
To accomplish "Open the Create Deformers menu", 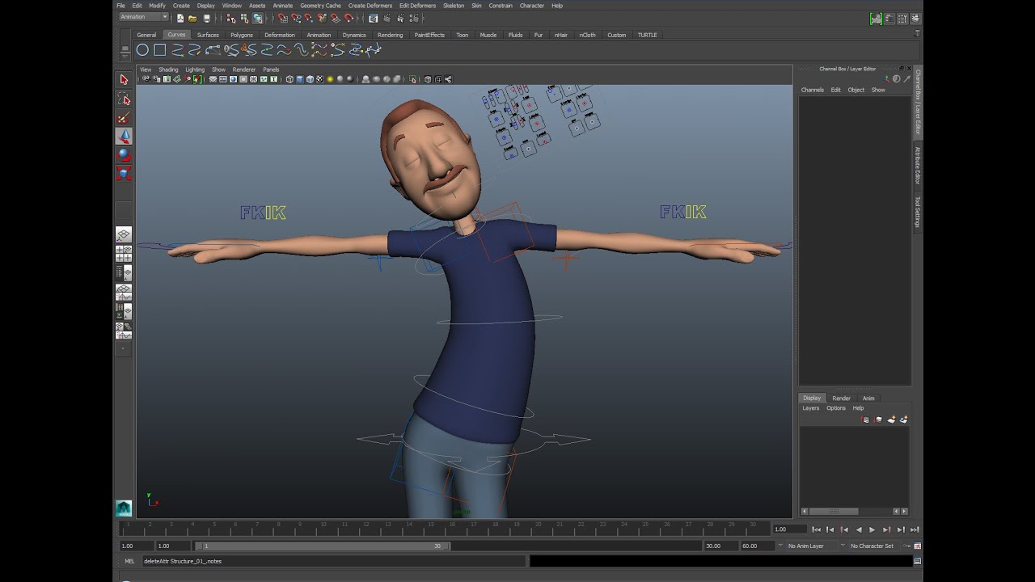I will [x=370, y=6].
